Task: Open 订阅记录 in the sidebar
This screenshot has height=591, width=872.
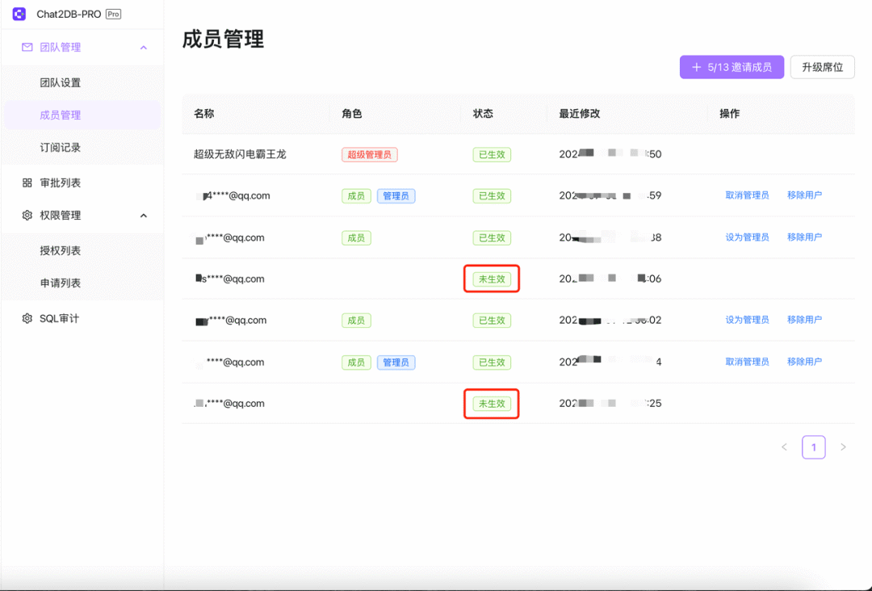Action: point(60,147)
